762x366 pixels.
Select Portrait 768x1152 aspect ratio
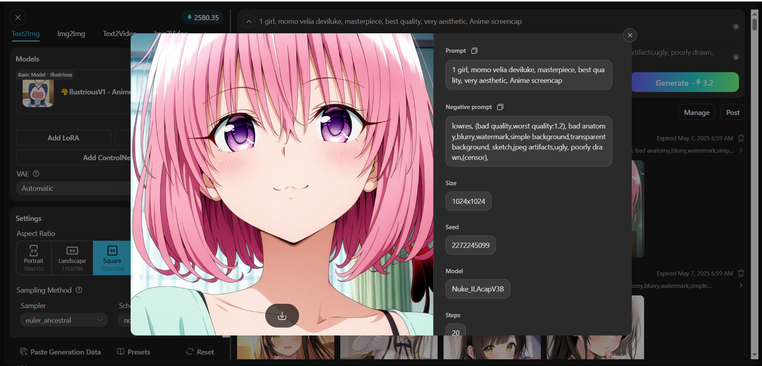point(34,258)
